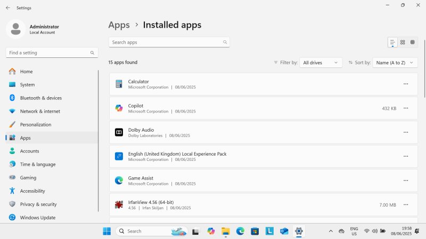
Task: Open the more options menu for Copilot
Action: 406,108
